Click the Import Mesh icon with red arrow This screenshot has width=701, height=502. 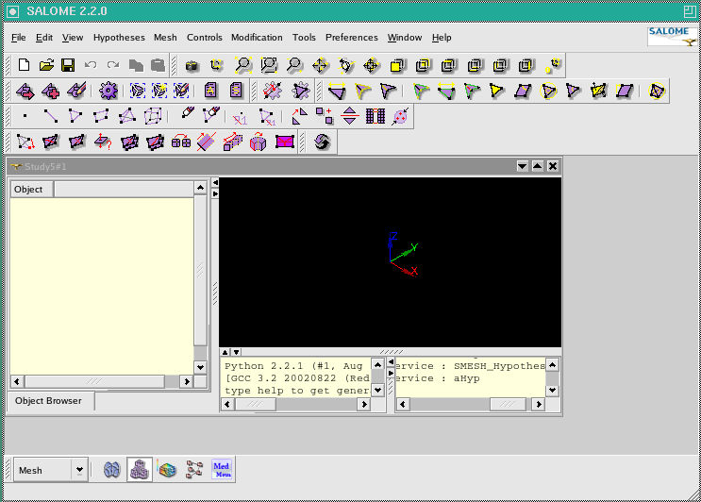(25, 92)
